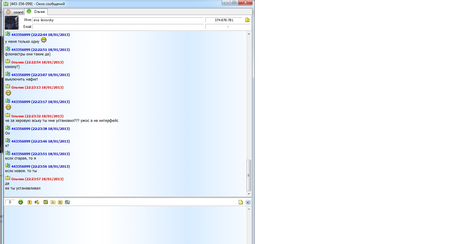
Task: Click the chat history scrollbar up arrow
Action: click(x=249, y=34)
